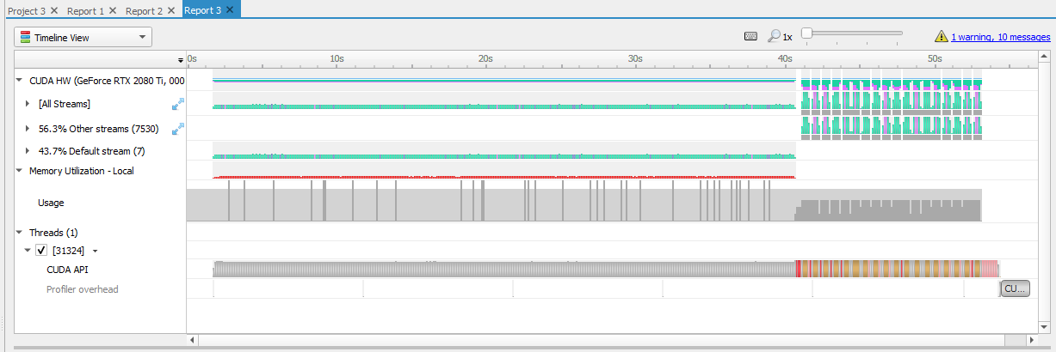Screen dimensions: 1056x352
Task: Click the CU... block in Profiler overhead
Action: 1015,289
